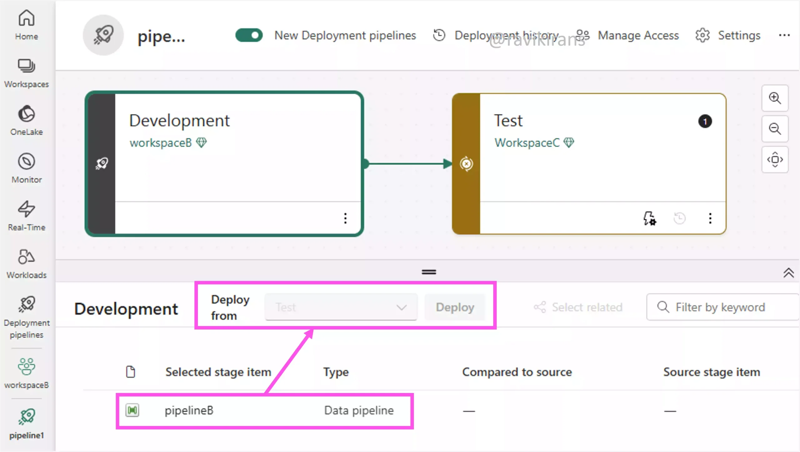Image resolution: width=800 pixels, height=452 pixels.
Task: Open Monitor in the sidebar
Action: tap(27, 169)
